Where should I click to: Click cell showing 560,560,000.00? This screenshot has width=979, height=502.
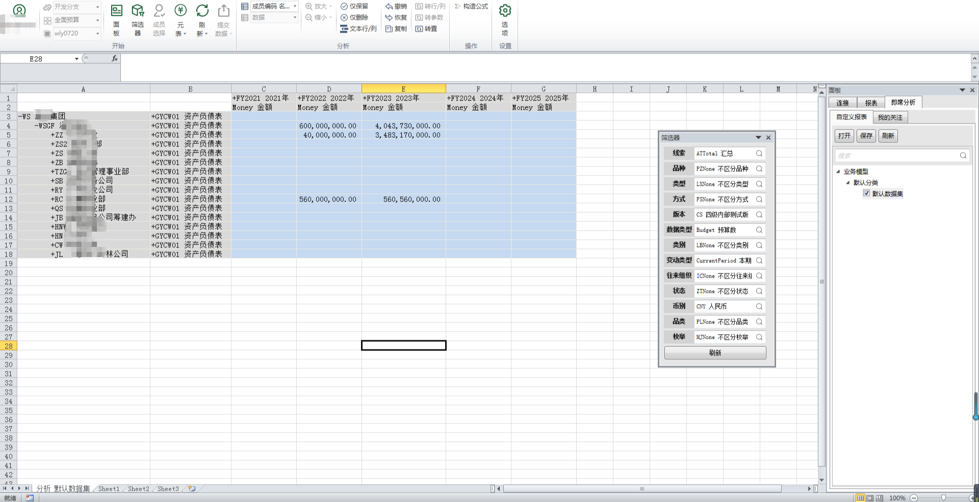(404, 199)
